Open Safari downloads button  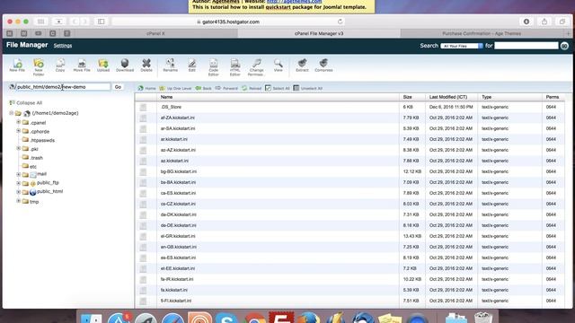[x=526, y=22]
